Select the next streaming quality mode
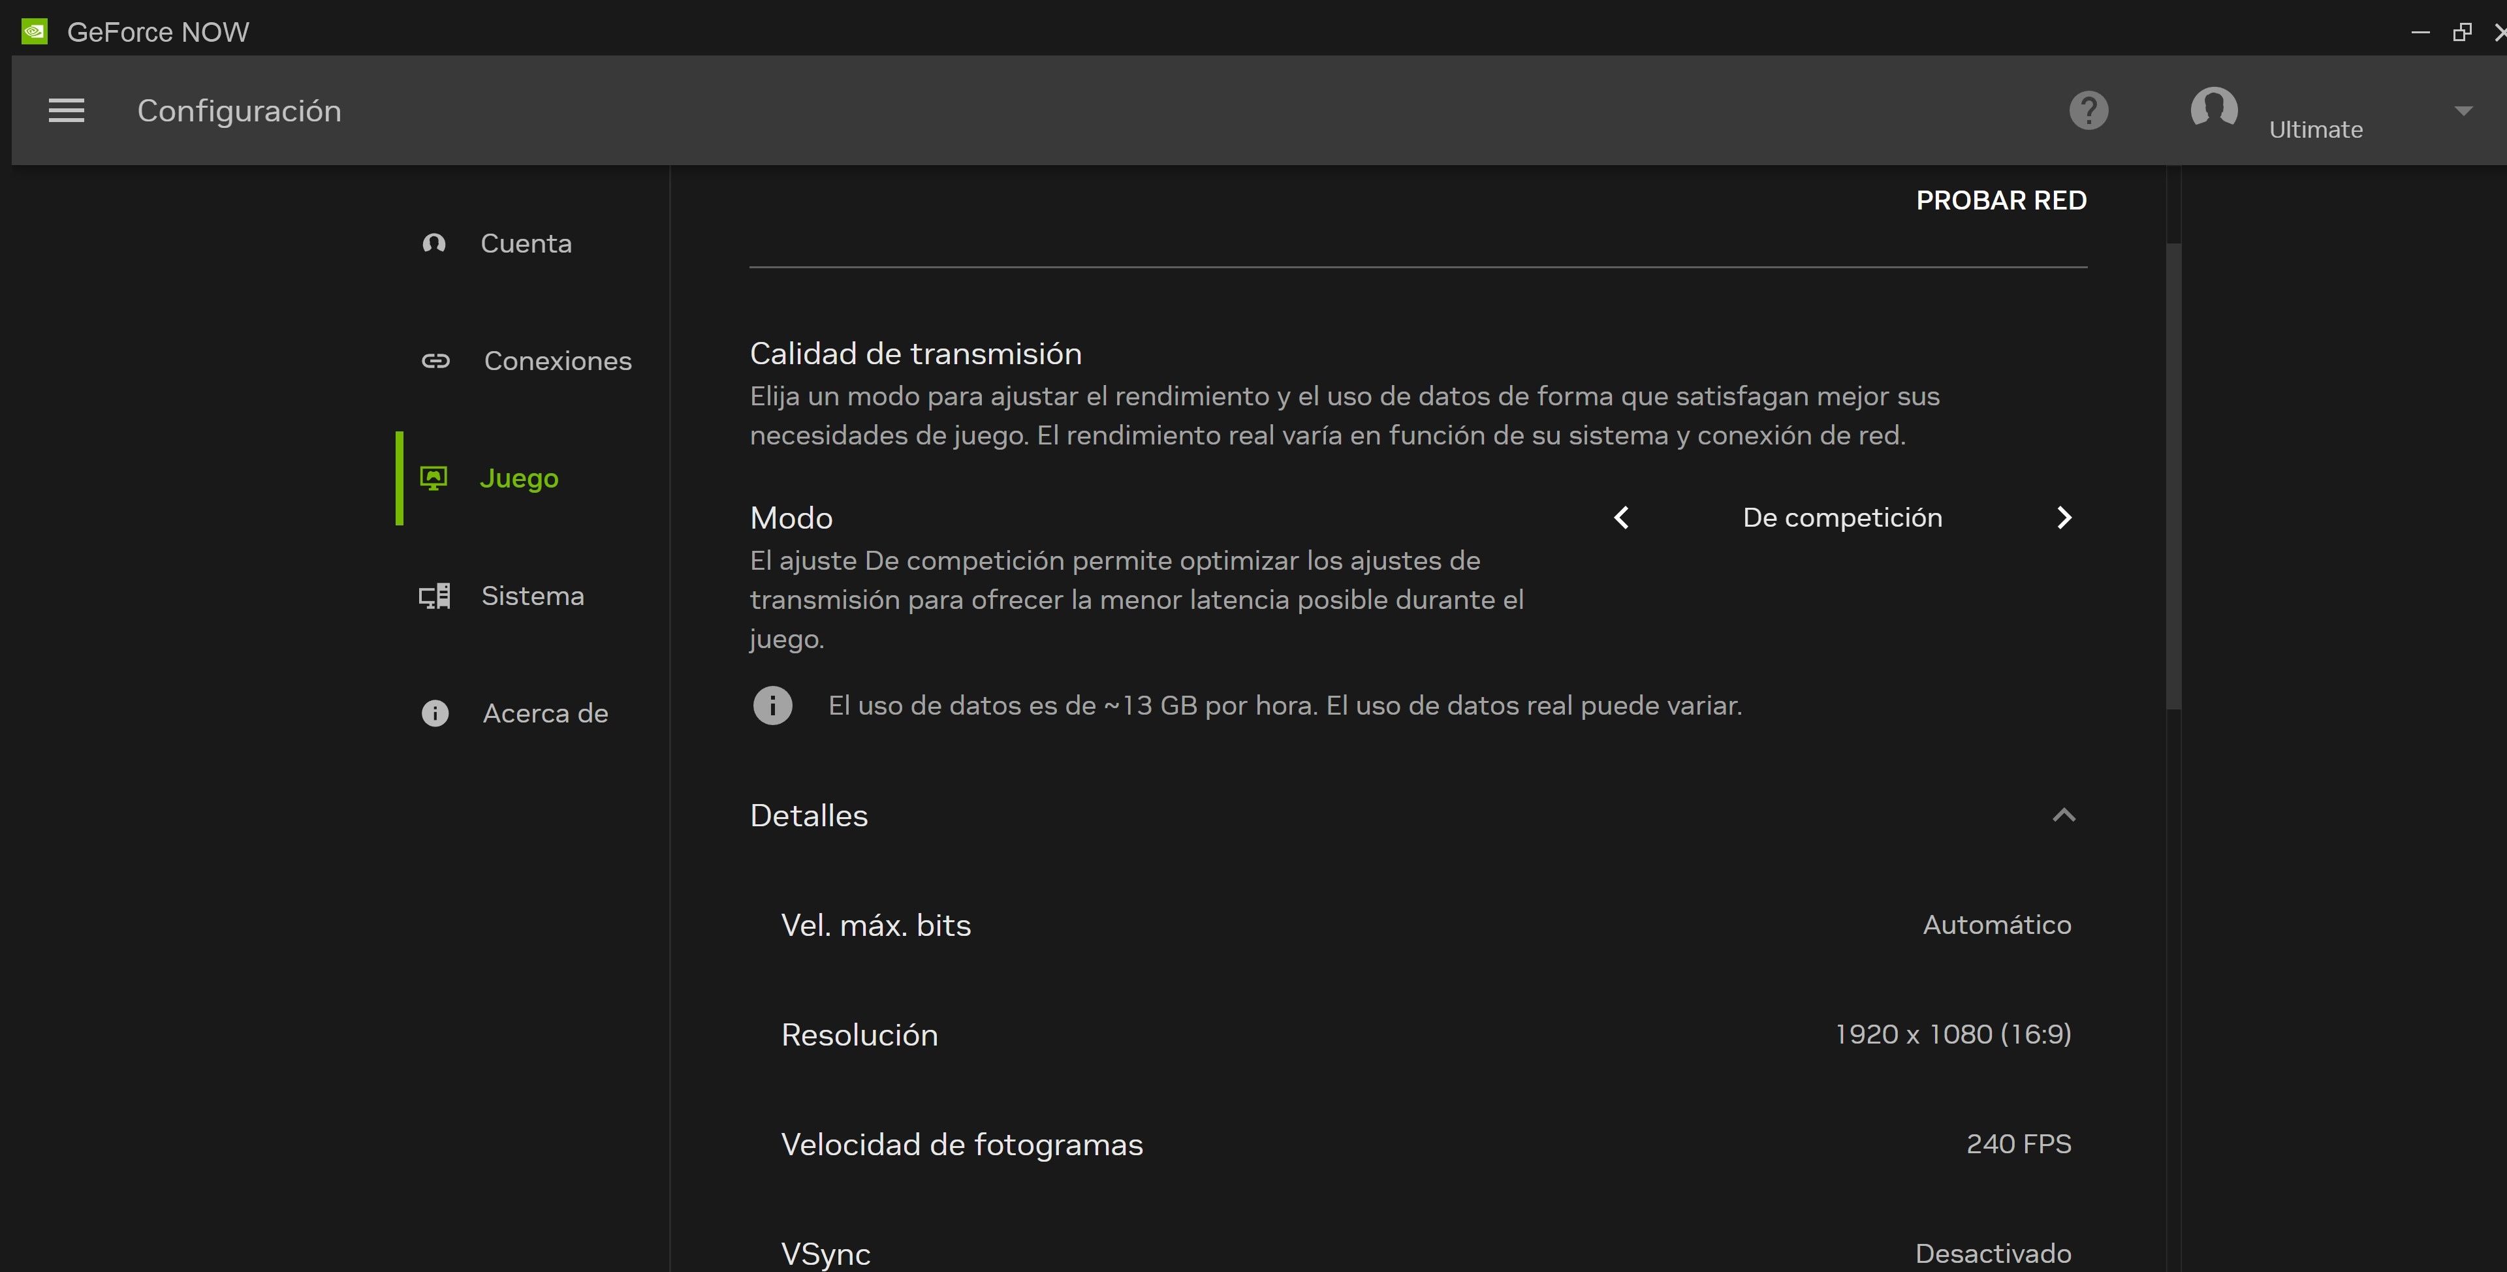This screenshot has width=2507, height=1272. (x=2064, y=517)
